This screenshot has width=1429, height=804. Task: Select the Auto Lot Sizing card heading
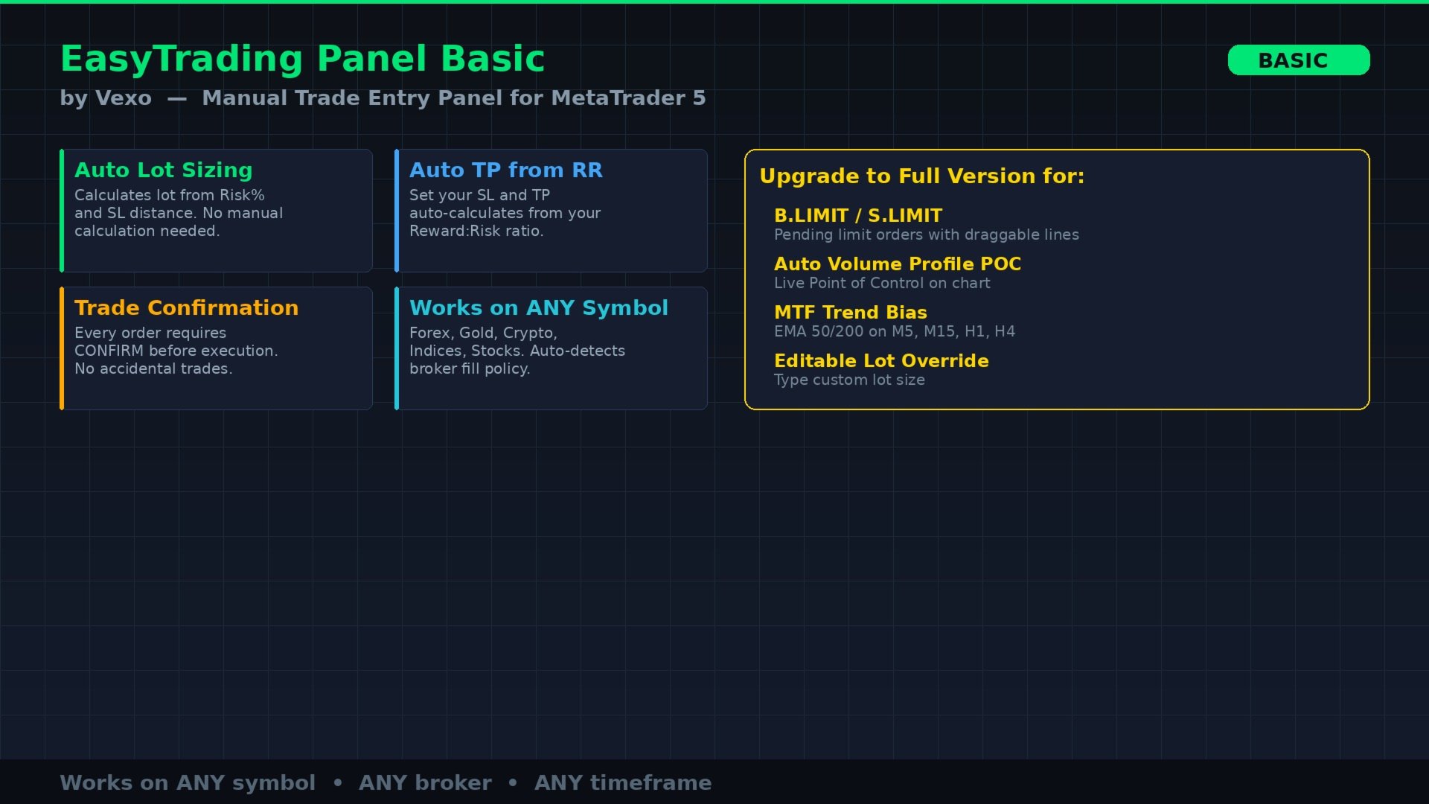click(x=163, y=170)
